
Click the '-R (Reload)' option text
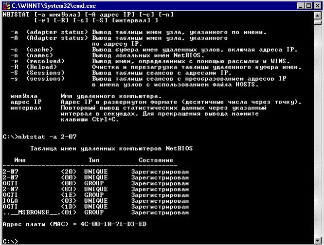(34, 67)
